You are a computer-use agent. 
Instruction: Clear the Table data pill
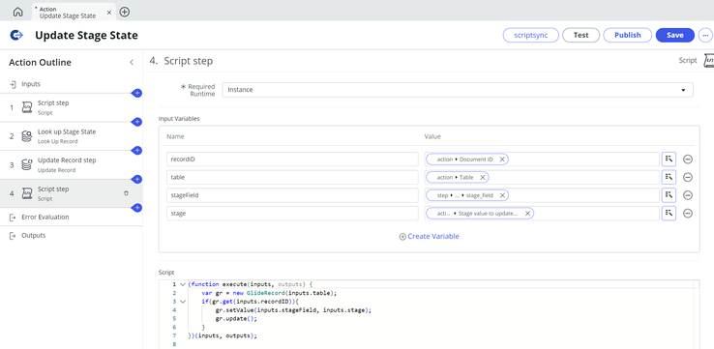click(482, 177)
